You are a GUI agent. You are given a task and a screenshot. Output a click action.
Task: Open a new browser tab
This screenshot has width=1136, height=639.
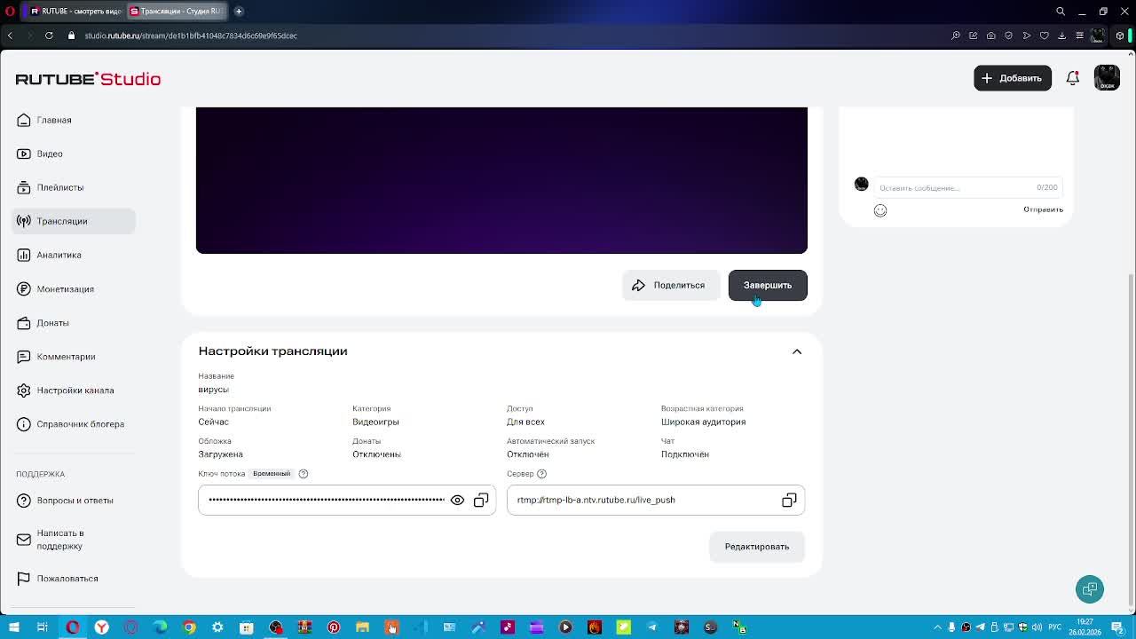click(x=239, y=11)
